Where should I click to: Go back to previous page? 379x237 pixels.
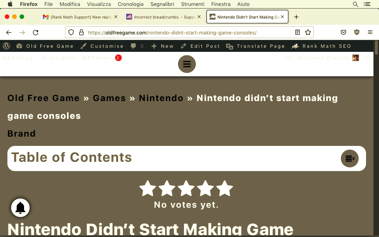click(x=9, y=33)
